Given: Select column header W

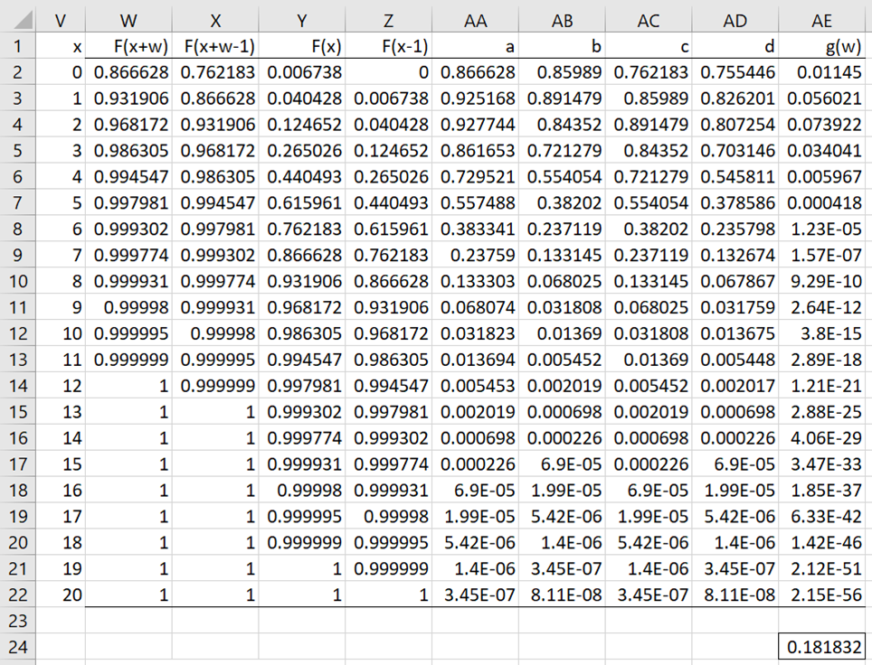Looking at the screenshot, I should (x=128, y=21).
